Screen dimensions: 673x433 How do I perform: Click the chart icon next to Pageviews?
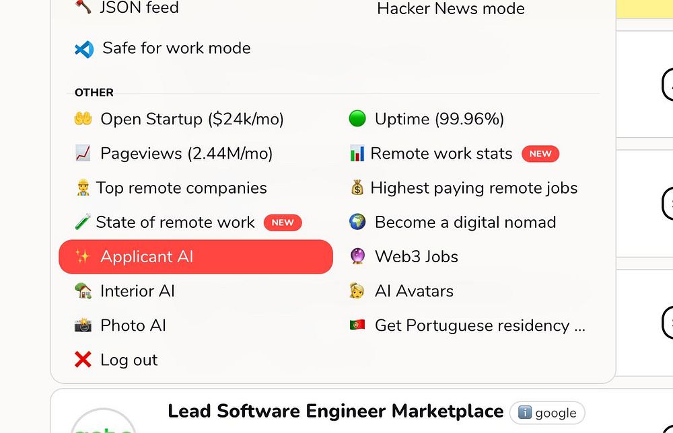coord(83,153)
